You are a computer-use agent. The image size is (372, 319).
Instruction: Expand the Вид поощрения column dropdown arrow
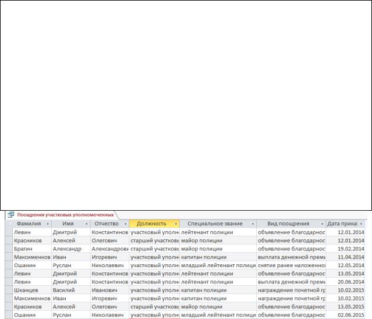pyautogui.click(x=321, y=224)
